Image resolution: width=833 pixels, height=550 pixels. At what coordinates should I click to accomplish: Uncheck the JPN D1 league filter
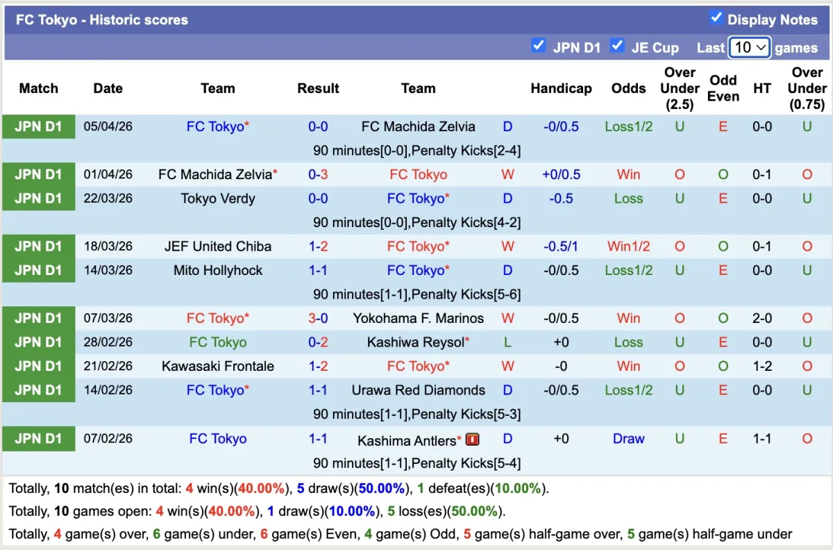coord(538,46)
